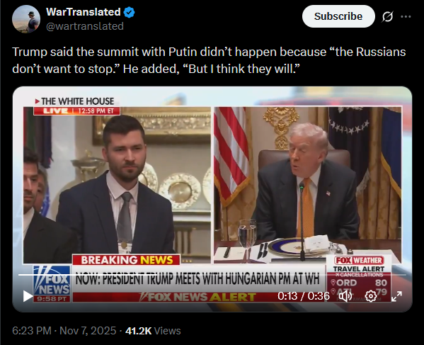The width and height of the screenshot is (424, 345).
Task: Open video settings gear icon
Action: tap(371, 296)
